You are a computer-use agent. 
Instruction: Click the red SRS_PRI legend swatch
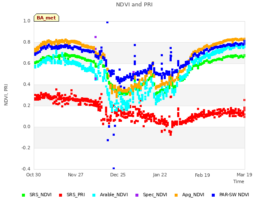60,195
